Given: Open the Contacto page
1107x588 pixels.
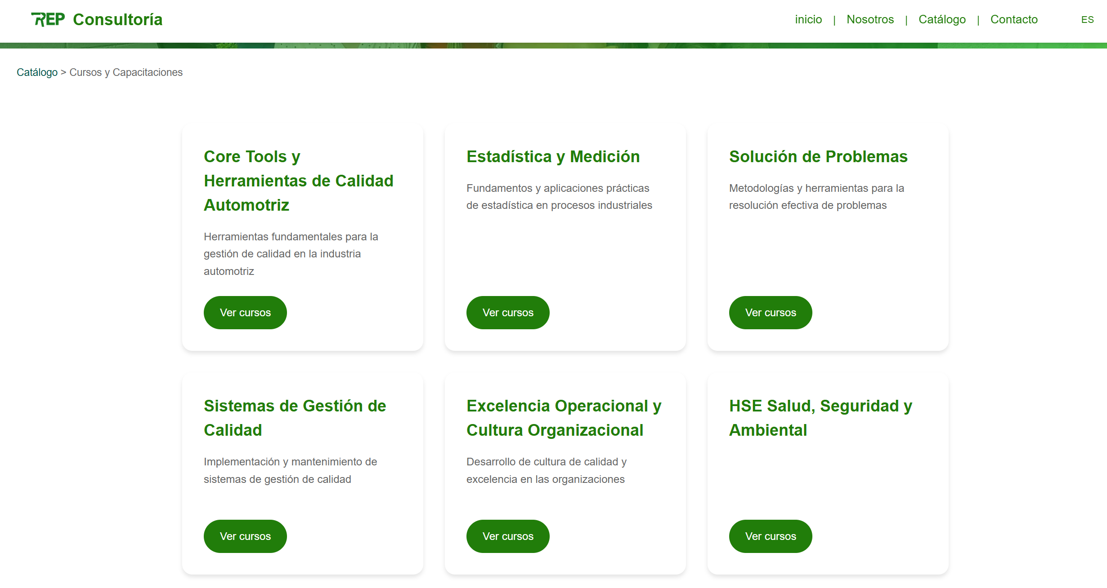Looking at the screenshot, I should (1014, 19).
